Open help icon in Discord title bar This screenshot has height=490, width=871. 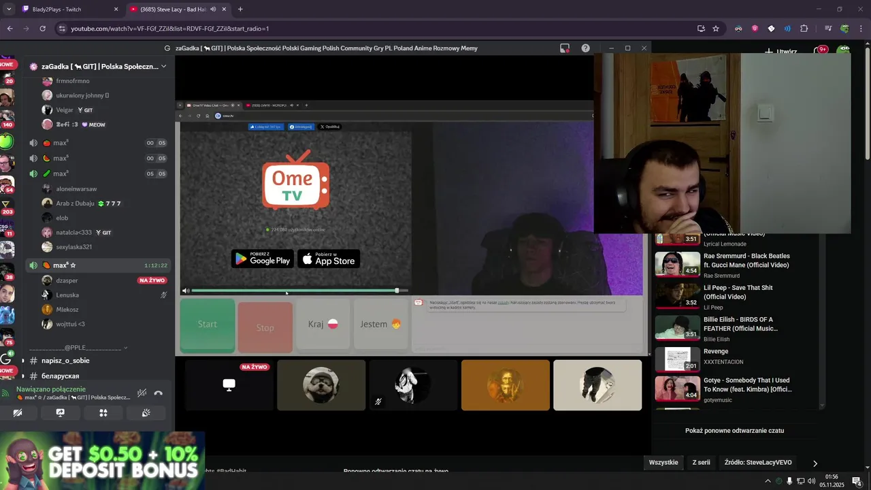(x=585, y=48)
